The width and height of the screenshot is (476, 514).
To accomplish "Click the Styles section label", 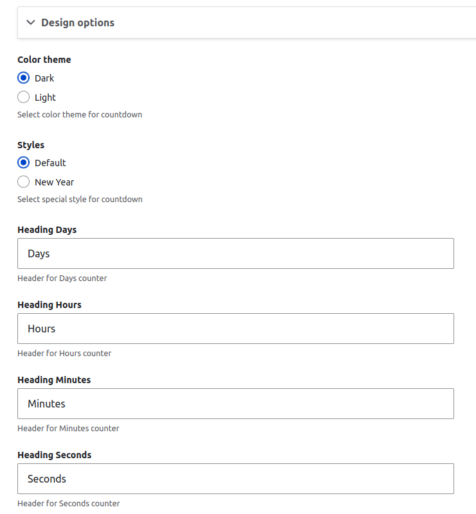I will 30,144.
